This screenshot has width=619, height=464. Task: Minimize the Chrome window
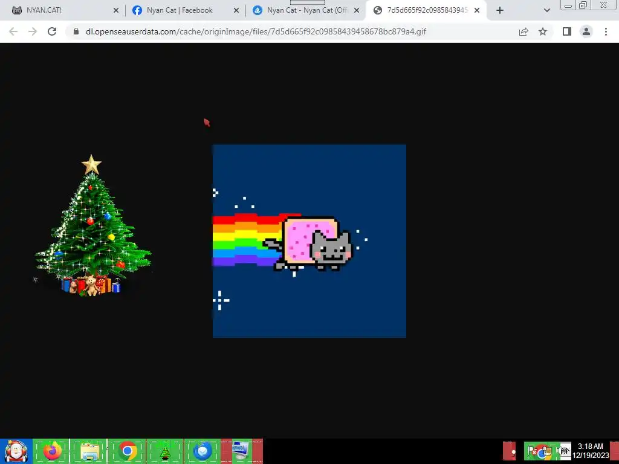pos(568,5)
